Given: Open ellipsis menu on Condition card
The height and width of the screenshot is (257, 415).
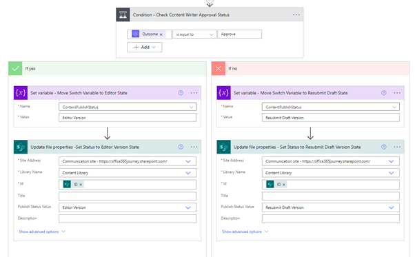Looking at the screenshot, I should [x=296, y=14].
